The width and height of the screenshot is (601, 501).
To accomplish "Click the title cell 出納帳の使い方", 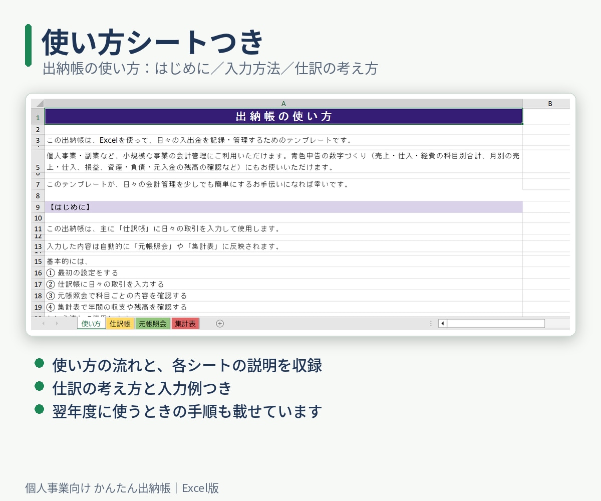I will point(283,116).
